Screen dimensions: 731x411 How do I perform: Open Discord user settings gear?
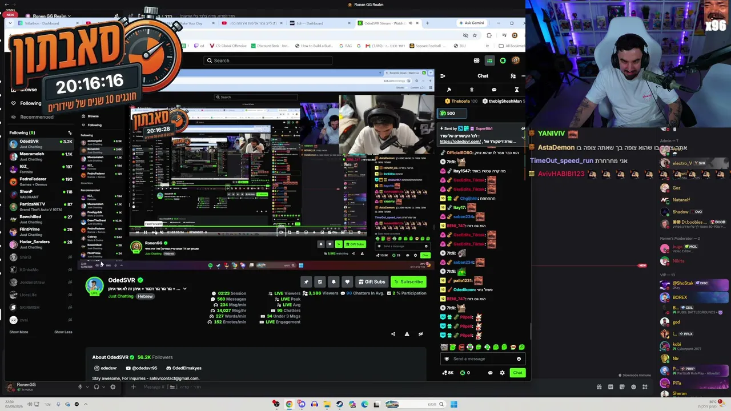coord(113,387)
